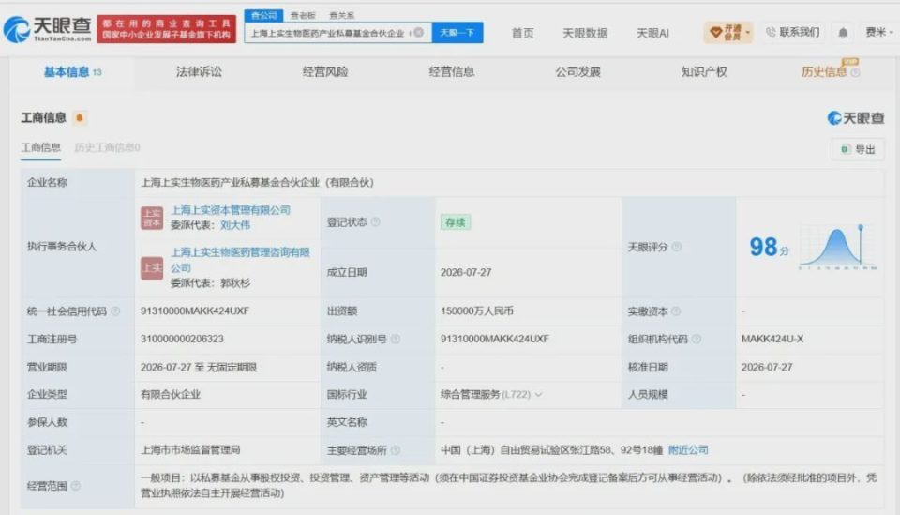Screen dimensions: 900x515
Task: Click the help icon next to 统一社会信用代码
Action: click(x=115, y=311)
